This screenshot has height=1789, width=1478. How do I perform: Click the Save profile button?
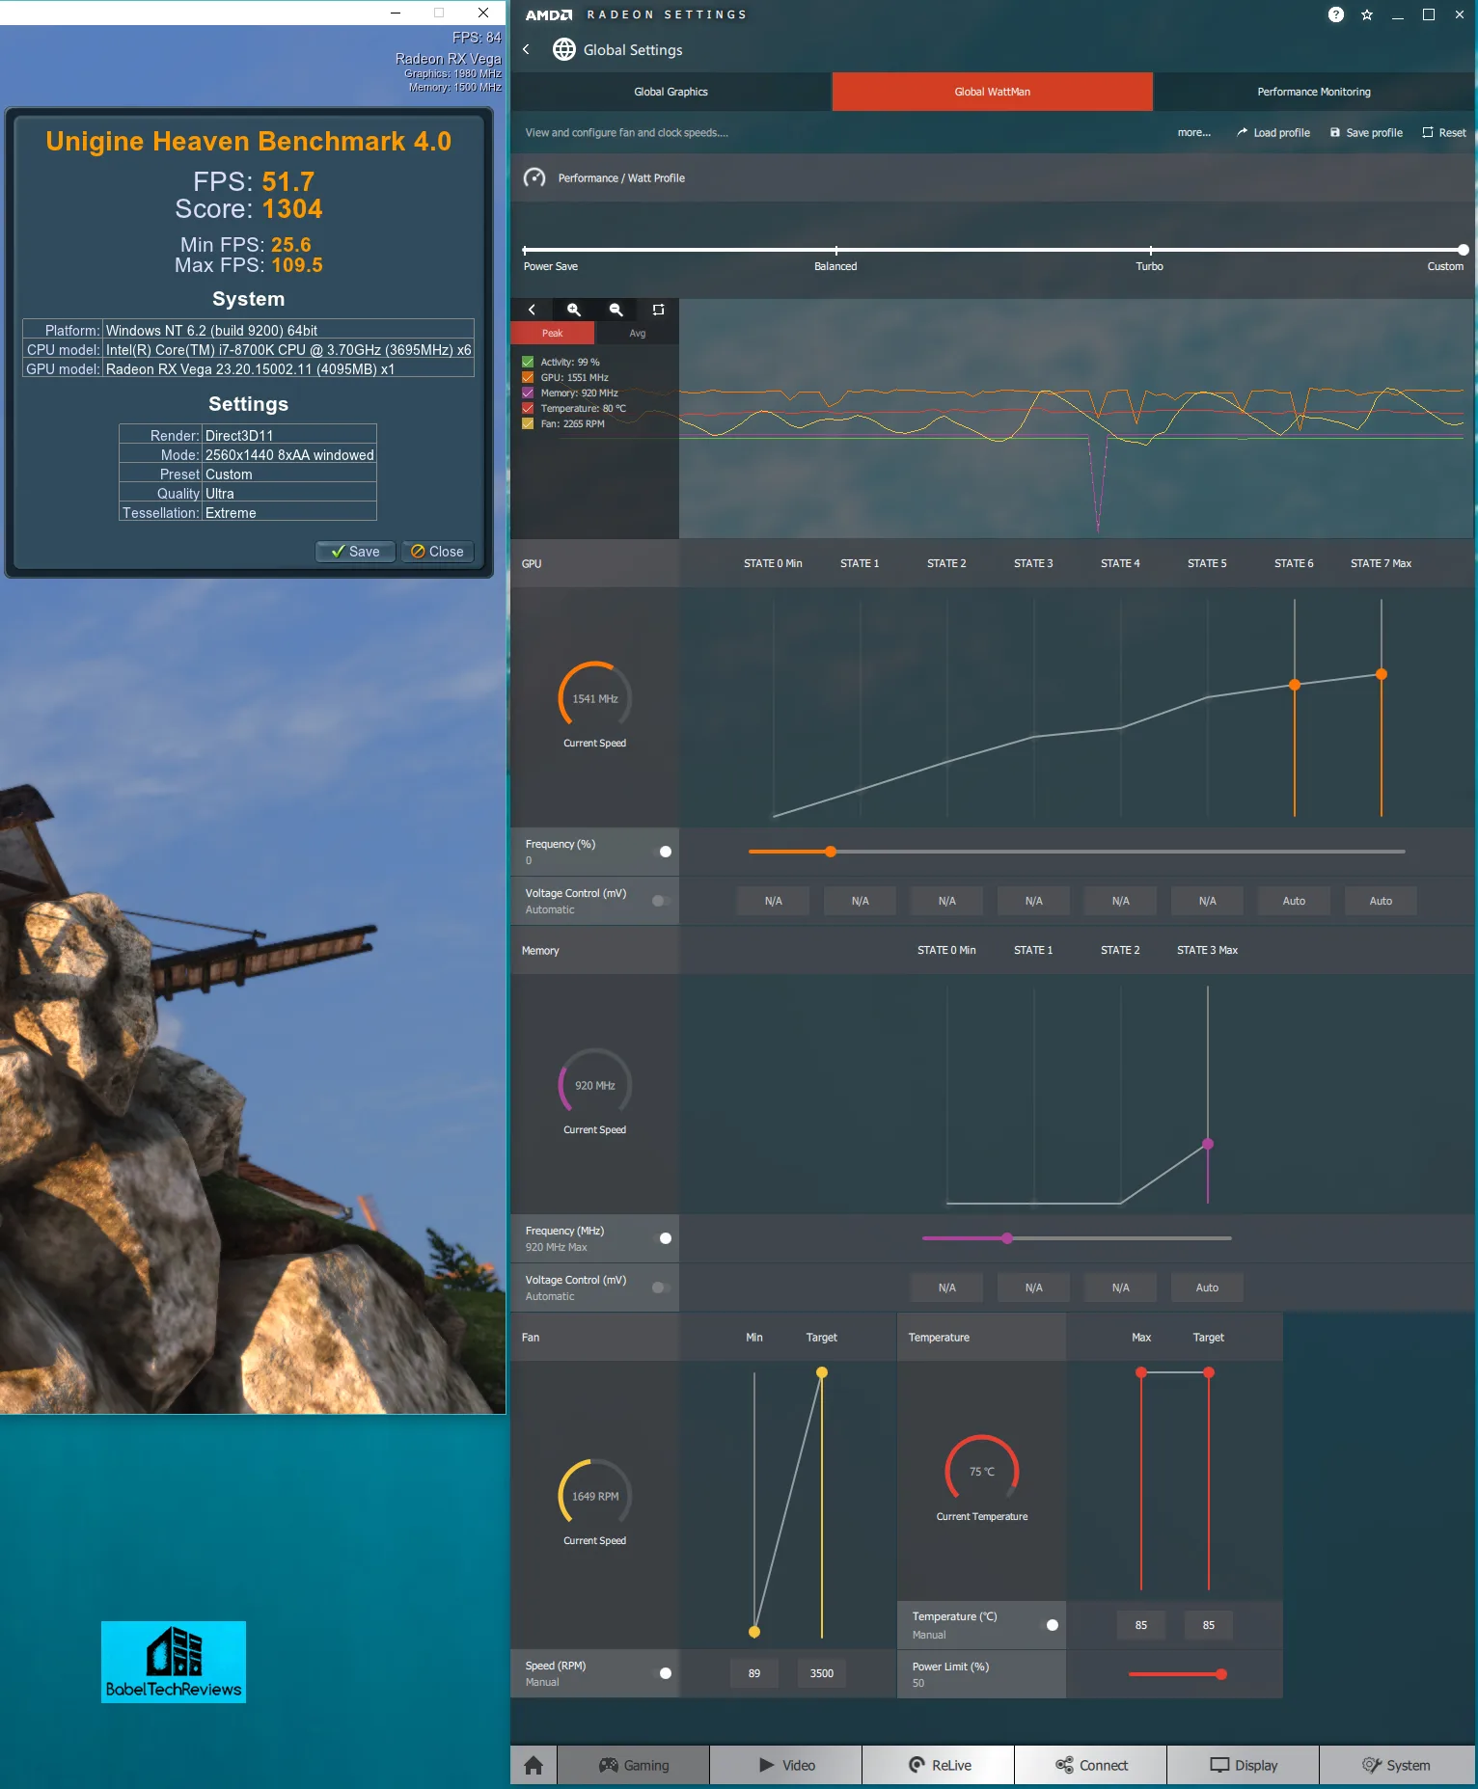tap(1366, 132)
